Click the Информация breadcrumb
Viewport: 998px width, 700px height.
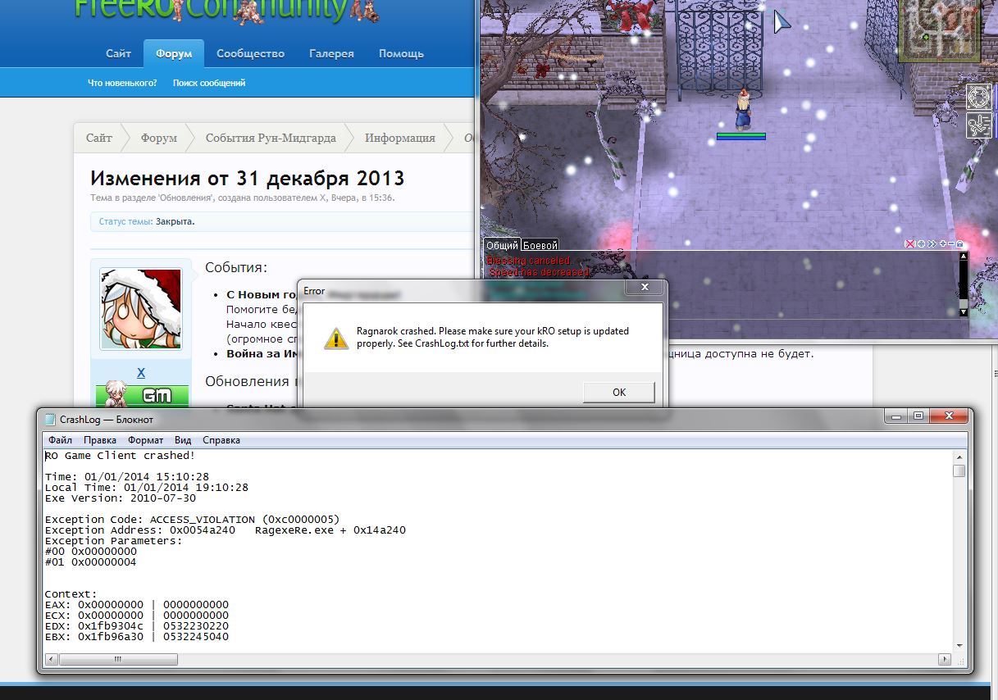400,138
